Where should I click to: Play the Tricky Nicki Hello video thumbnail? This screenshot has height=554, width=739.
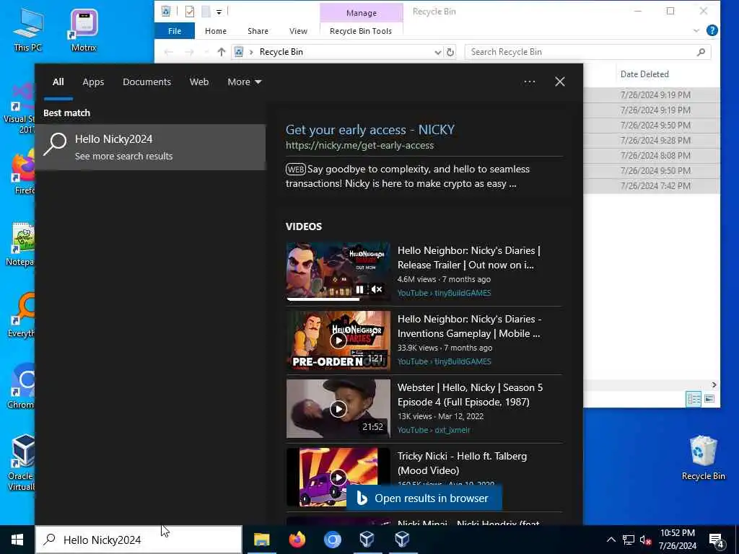coord(338,478)
